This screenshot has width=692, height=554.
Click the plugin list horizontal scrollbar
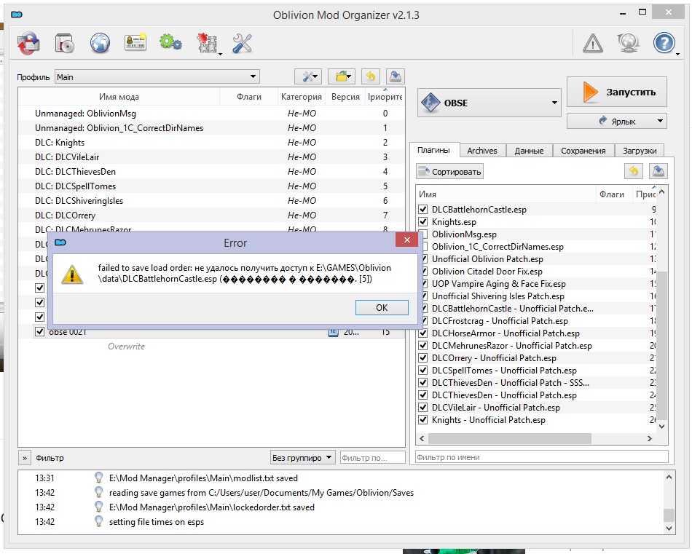point(510,438)
